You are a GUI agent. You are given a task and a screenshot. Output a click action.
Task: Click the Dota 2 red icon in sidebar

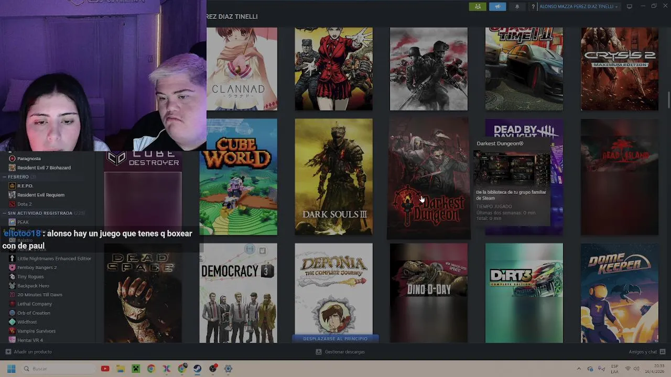(x=12, y=204)
